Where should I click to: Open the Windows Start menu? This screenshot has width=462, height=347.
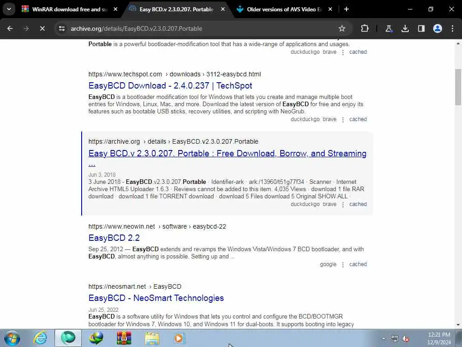tap(12, 338)
